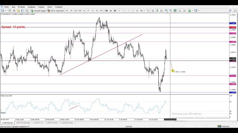Select the text A tool

(137, 11)
